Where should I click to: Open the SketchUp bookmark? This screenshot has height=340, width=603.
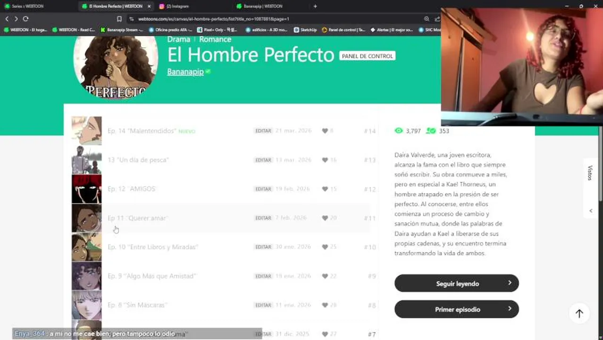pyautogui.click(x=305, y=30)
